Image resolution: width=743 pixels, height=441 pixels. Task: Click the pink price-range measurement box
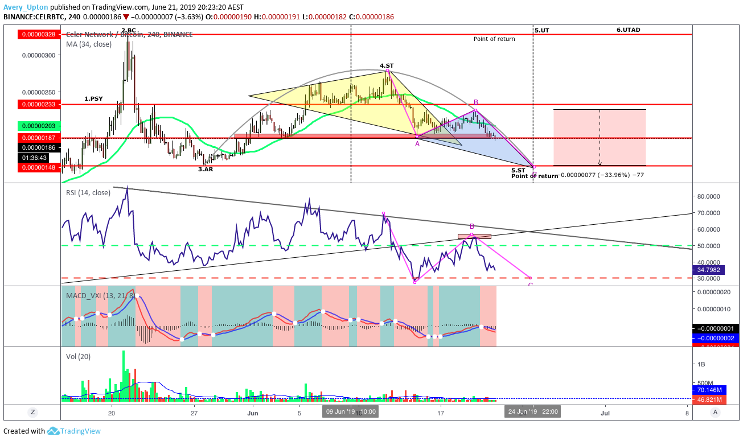pos(600,137)
